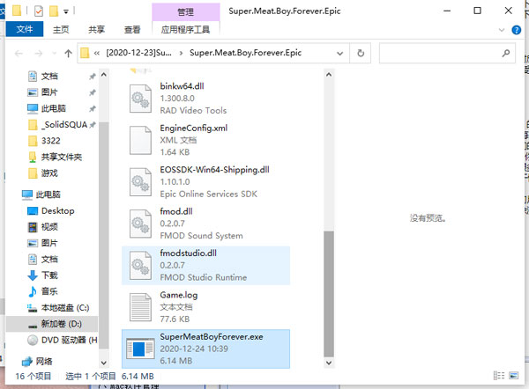Viewport: 529px width, 389px height.
Task: Select 此电脑 root node in tree
Action: [48, 194]
